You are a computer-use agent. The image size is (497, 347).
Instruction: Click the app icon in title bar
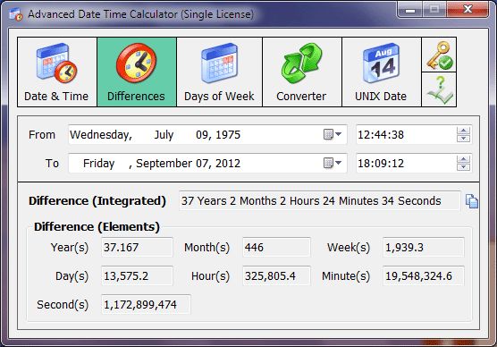coord(16,14)
